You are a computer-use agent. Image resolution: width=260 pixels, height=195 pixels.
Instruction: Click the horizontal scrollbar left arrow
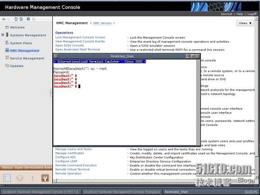coord(55,181)
